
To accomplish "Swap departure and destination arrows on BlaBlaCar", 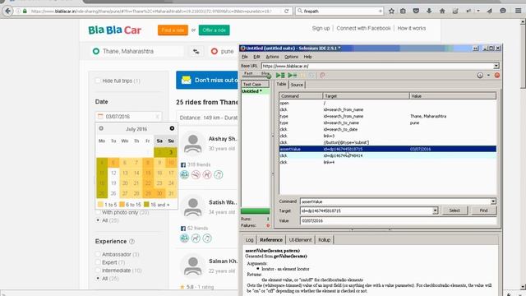I will (x=196, y=51).
